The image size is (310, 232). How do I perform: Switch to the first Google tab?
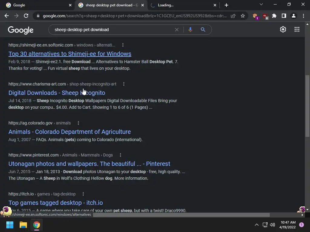38,5
